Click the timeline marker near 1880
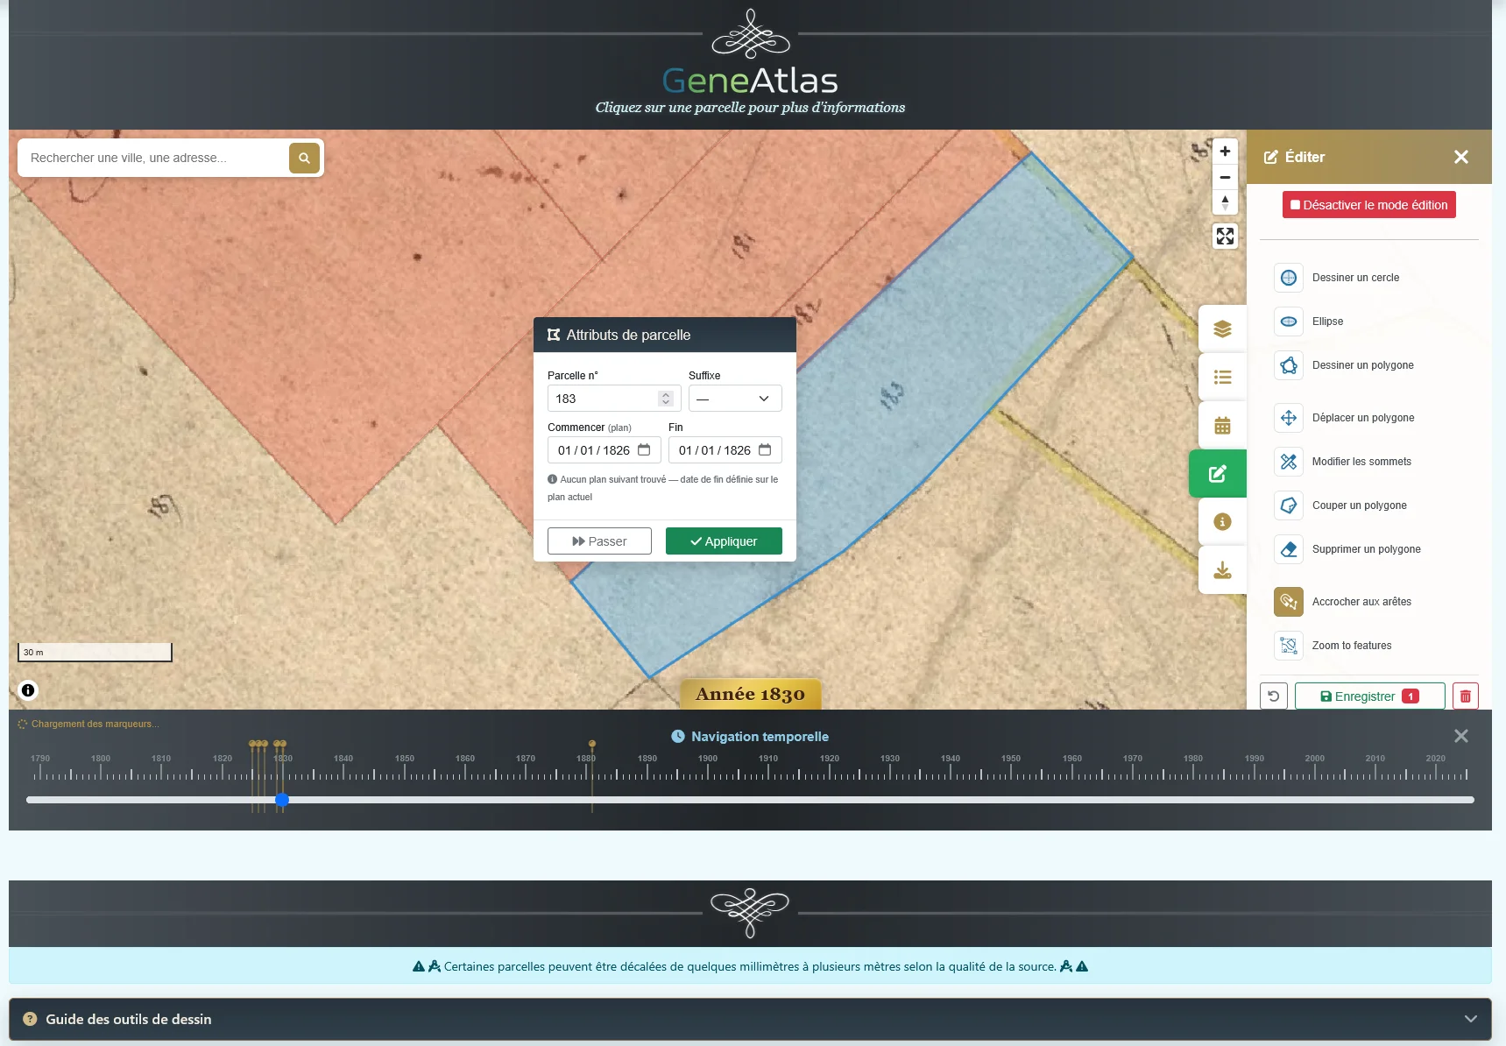Screen dimensions: 1506x1046 pos(592,746)
